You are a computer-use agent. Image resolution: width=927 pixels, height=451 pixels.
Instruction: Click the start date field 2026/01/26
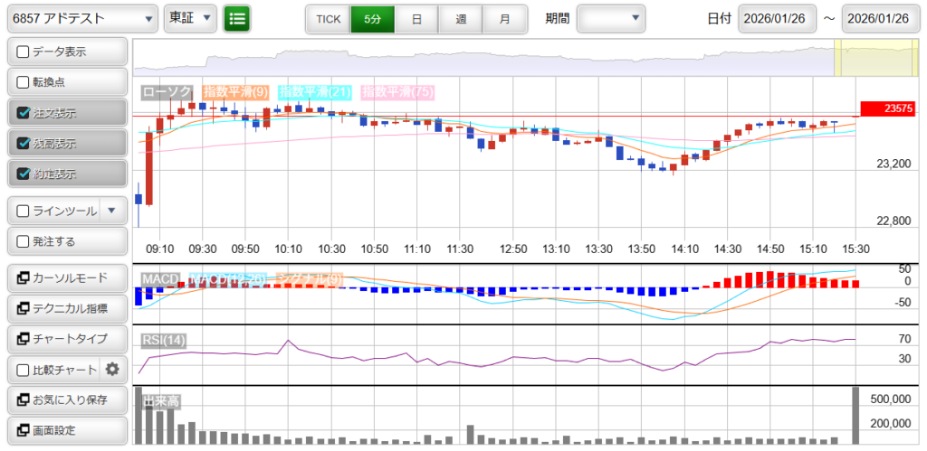[x=777, y=18]
